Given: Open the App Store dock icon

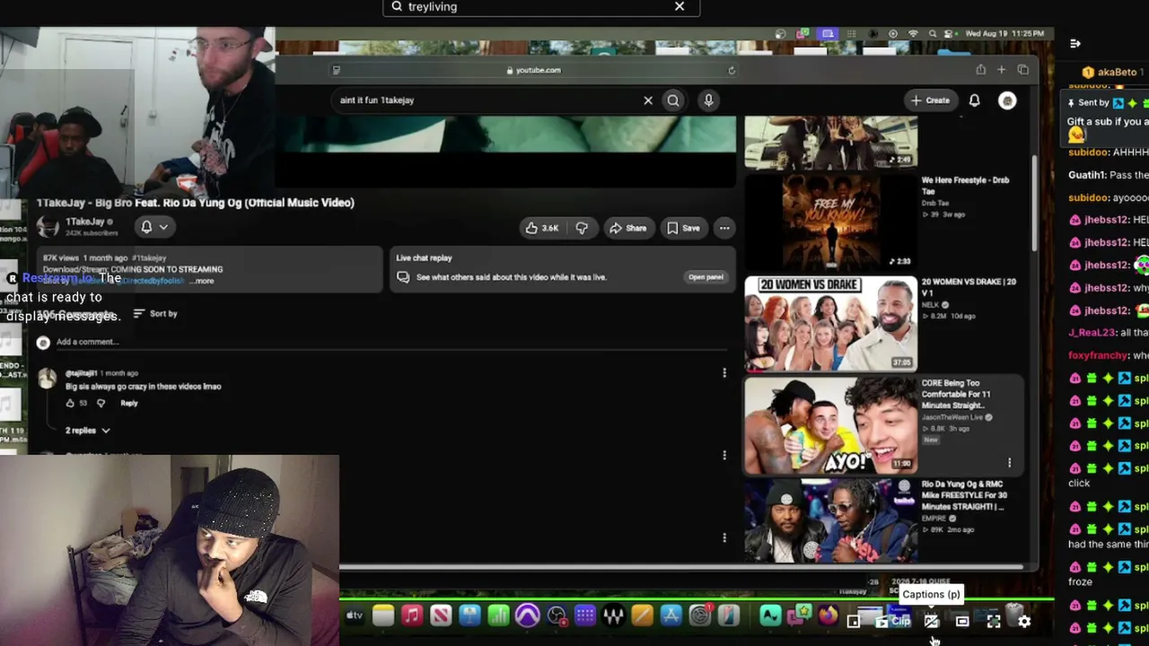Looking at the screenshot, I should 671,615.
